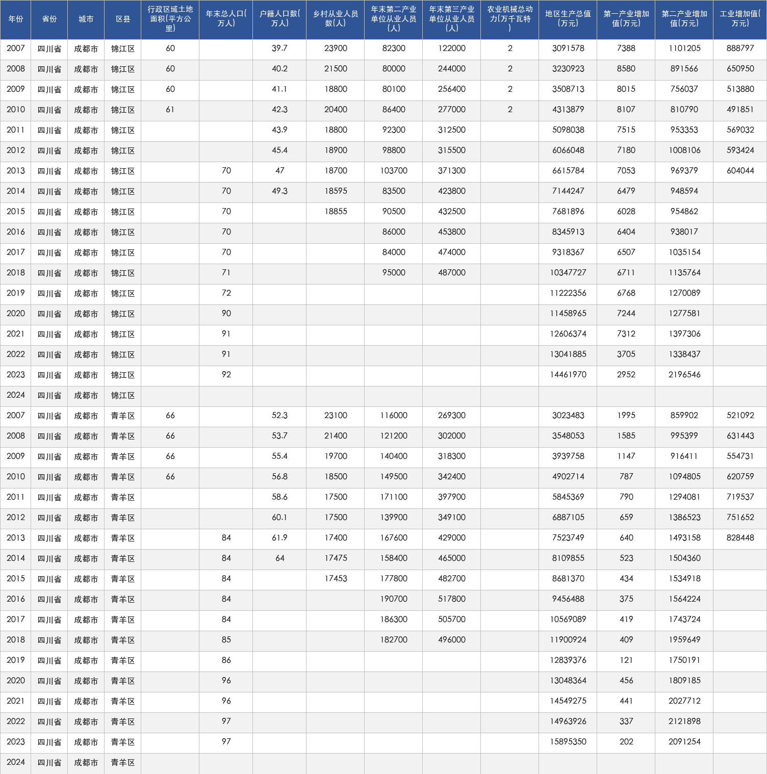Screen dimensions: 767x774
Task: Select cell with GDP value 3091578
Action: (568, 48)
